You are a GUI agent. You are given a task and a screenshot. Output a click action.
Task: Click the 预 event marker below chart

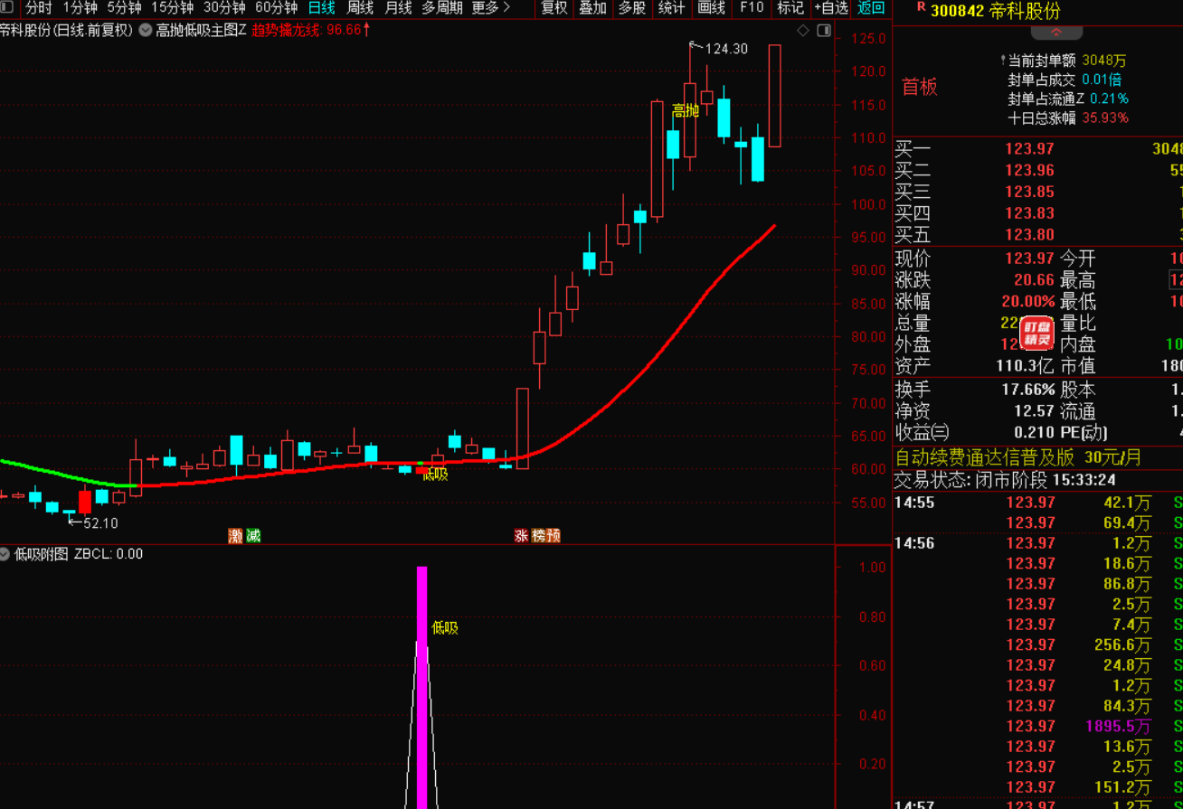553,535
